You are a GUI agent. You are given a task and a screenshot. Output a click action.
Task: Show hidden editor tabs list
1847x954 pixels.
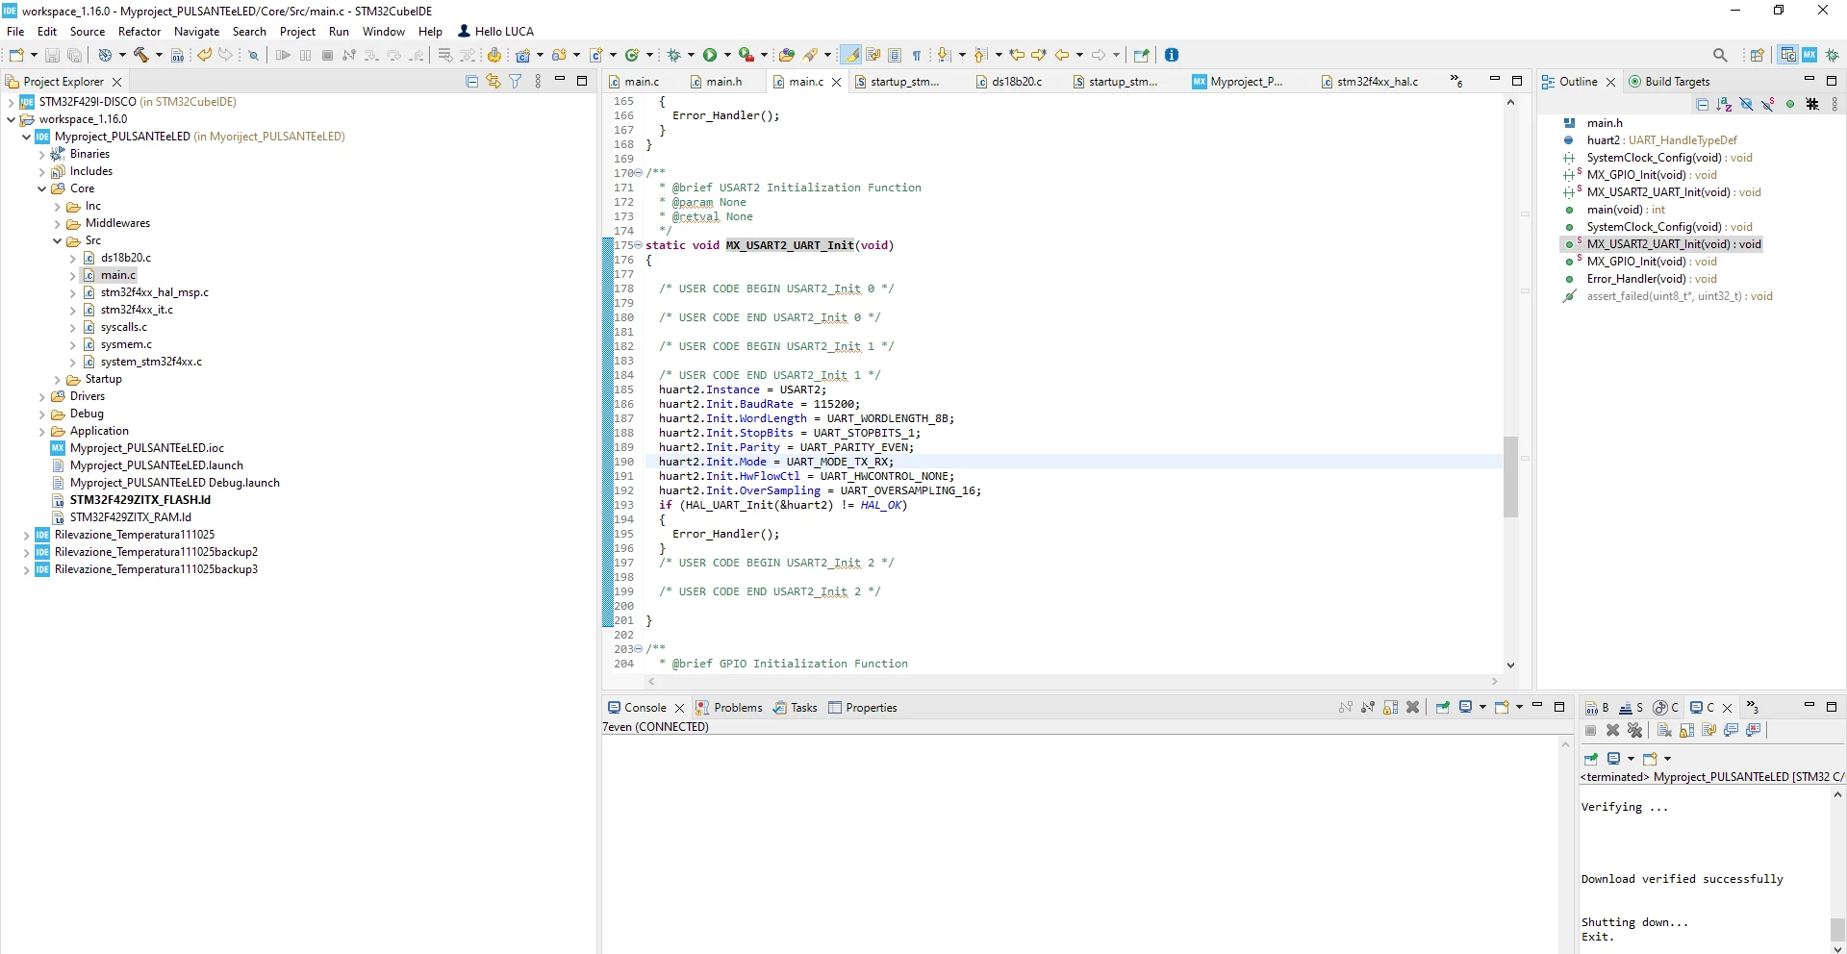point(1456,82)
